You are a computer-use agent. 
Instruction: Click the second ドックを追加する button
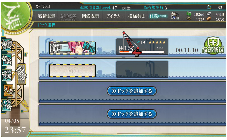pos(132,114)
